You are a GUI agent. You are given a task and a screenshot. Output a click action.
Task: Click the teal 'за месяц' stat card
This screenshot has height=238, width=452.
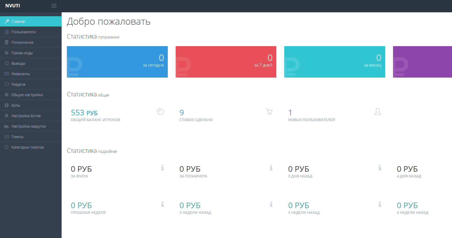click(335, 62)
